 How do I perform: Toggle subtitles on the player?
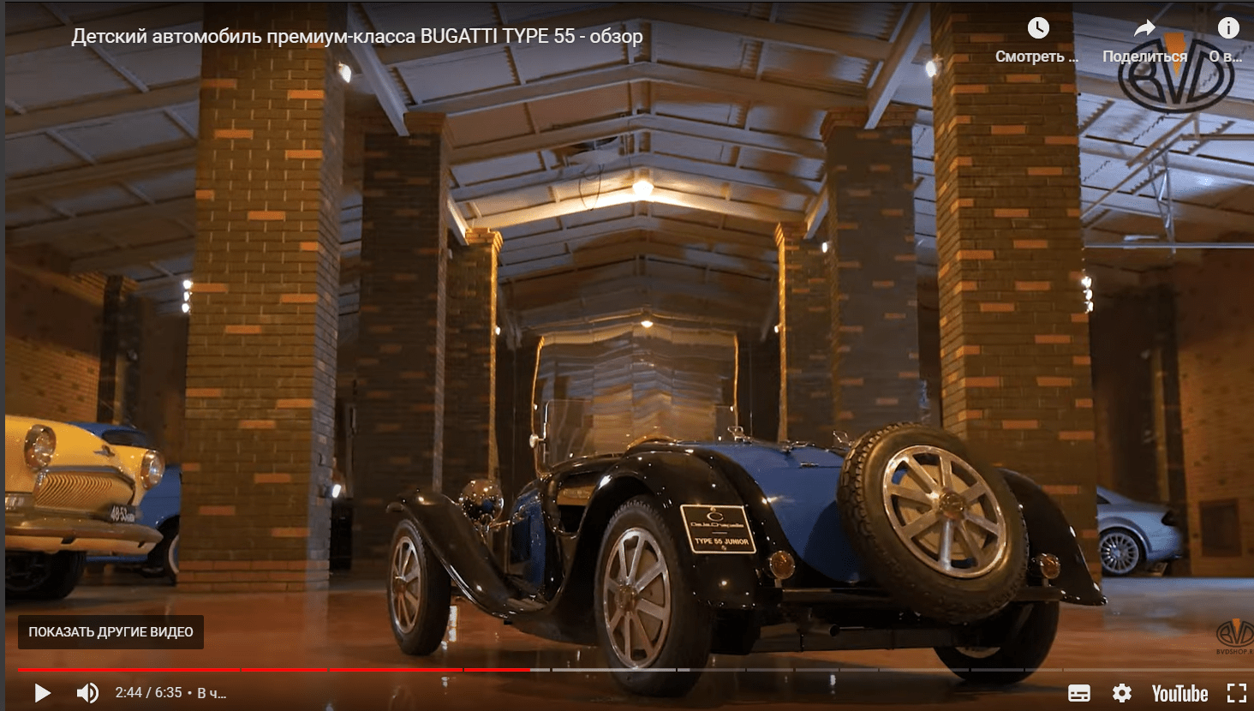(1079, 693)
